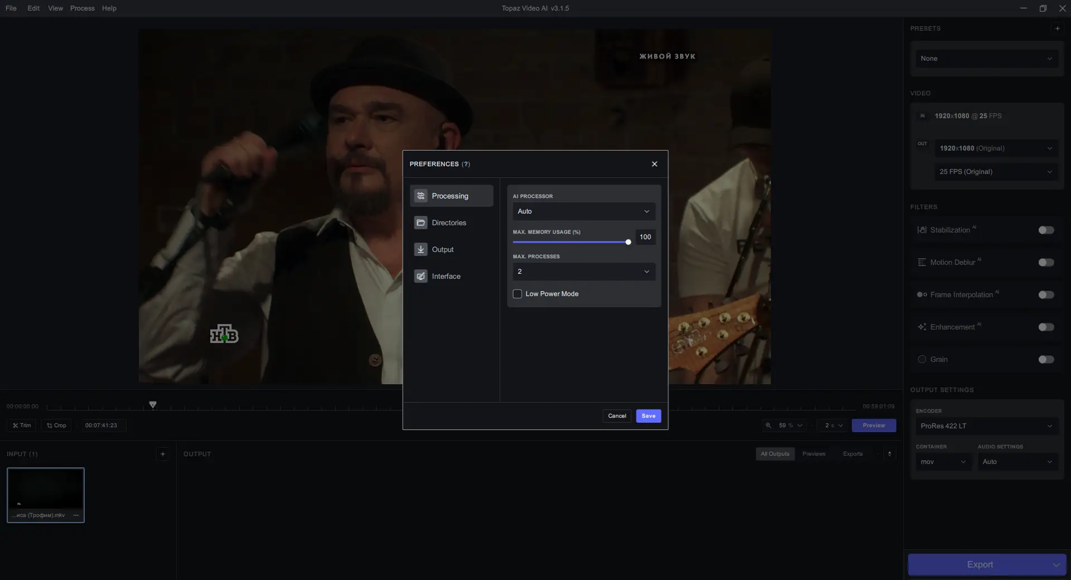Open the input clip more options menu
This screenshot has height=580, width=1071.
pos(76,515)
